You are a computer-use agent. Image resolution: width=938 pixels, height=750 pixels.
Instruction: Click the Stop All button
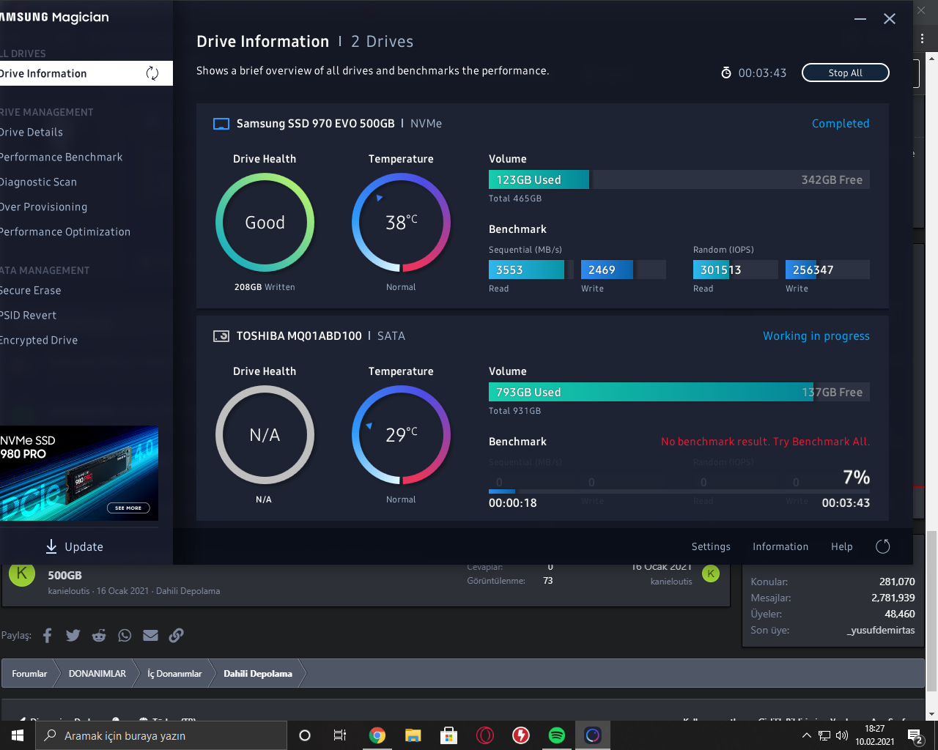pyautogui.click(x=846, y=73)
